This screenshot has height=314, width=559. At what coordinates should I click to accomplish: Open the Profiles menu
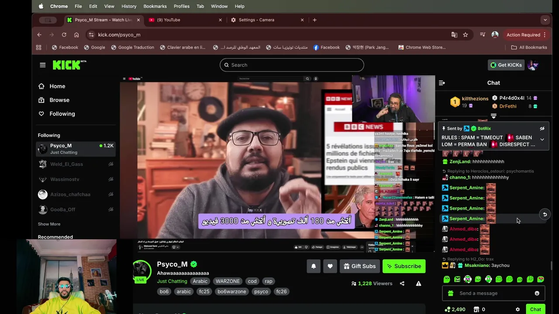tap(182, 6)
